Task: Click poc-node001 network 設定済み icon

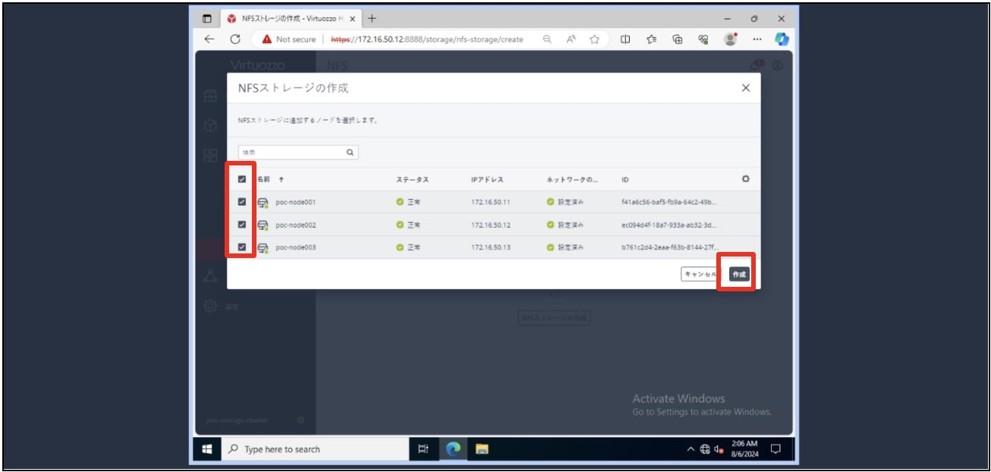Action: click(551, 203)
